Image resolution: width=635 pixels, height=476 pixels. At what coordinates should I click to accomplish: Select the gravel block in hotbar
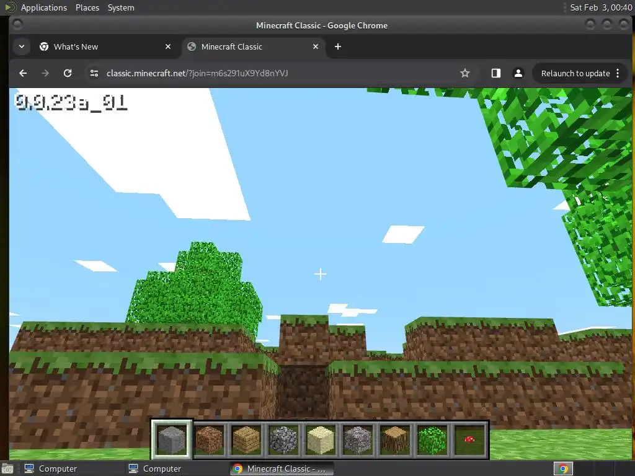pos(358,439)
